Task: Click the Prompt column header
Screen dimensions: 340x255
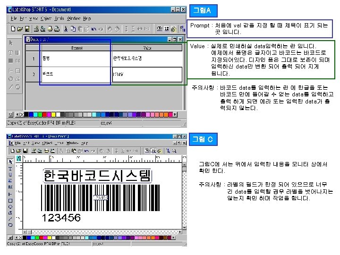Action: (76, 48)
